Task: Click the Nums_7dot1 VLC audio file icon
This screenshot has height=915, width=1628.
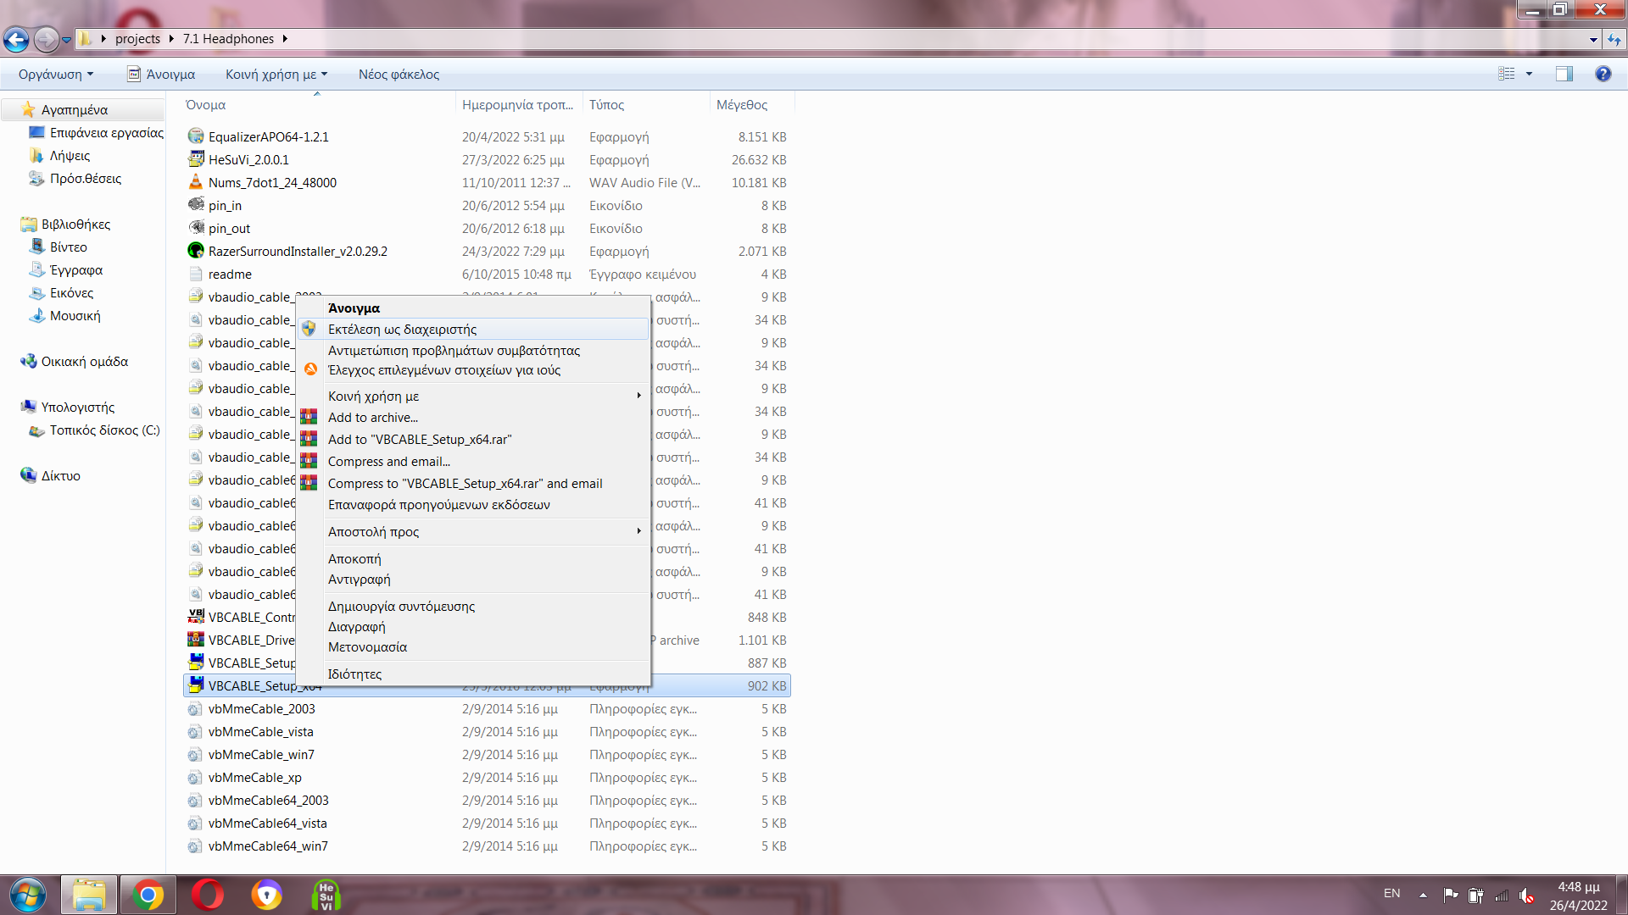Action: [196, 182]
